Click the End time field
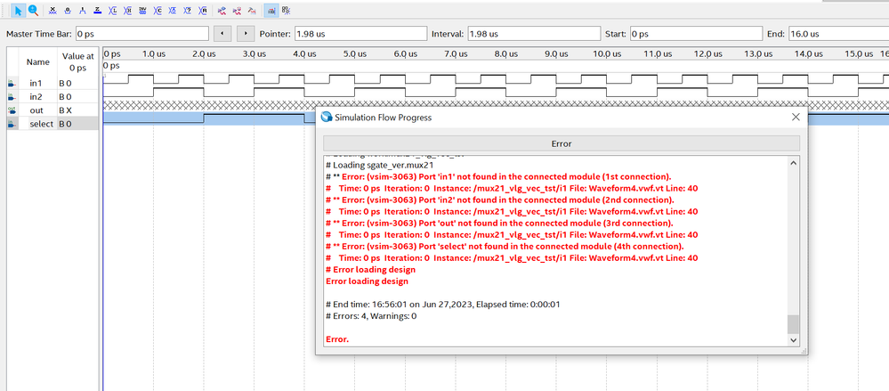 tap(838, 34)
